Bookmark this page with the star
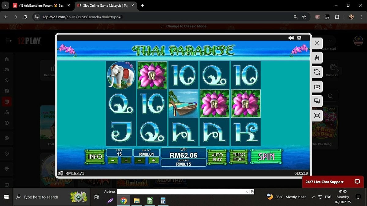 pos(304,17)
